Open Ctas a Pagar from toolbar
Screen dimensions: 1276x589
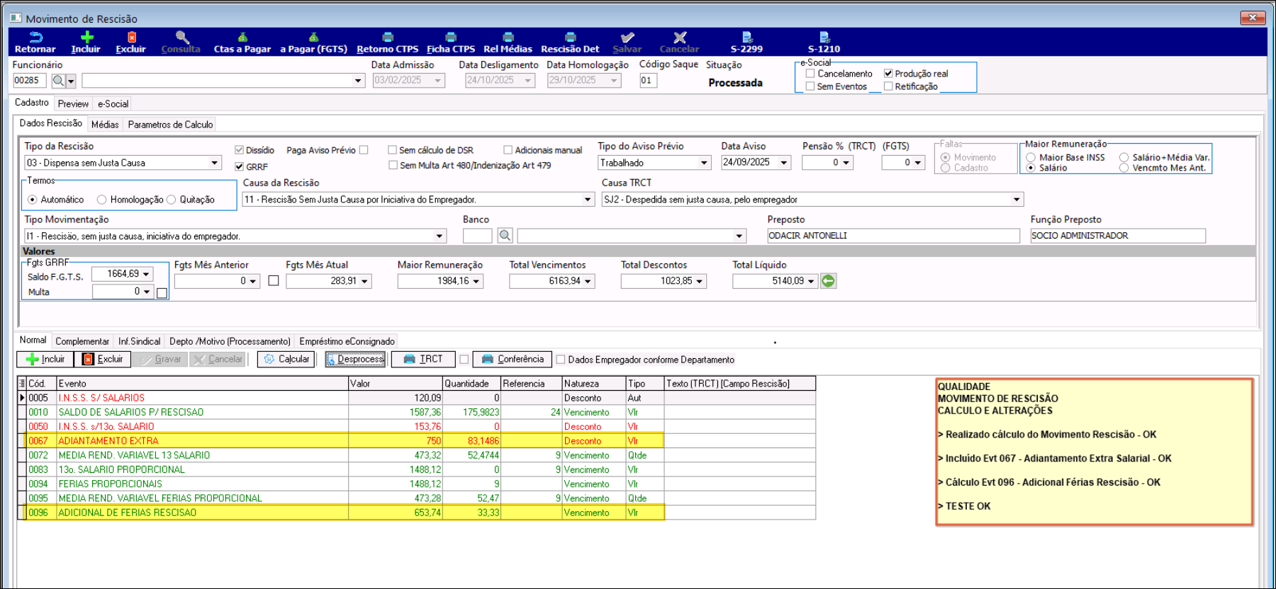[x=242, y=38]
